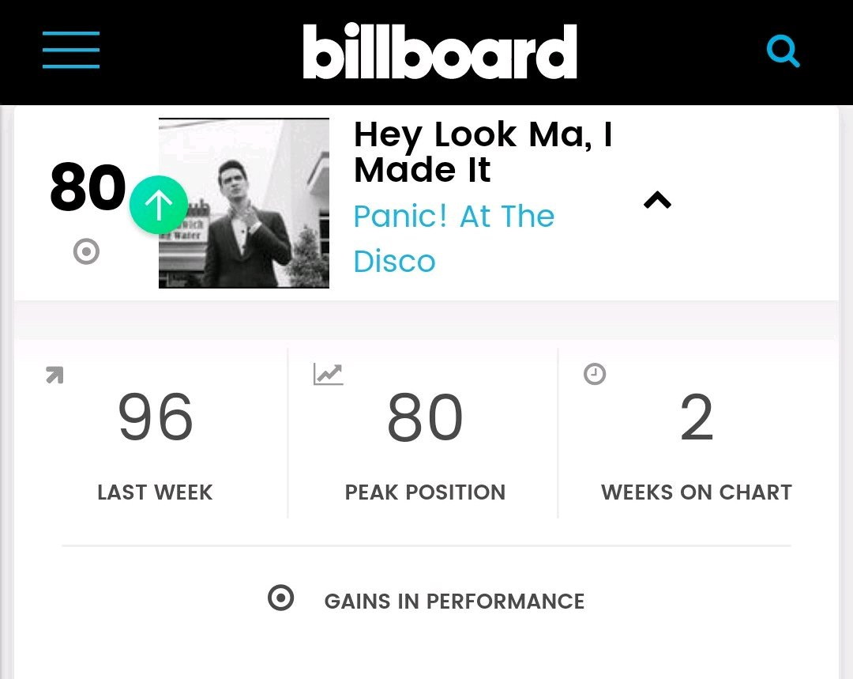The image size is (853, 679).
Task: Click the bullet icon below rank 80
Action: (x=86, y=252)
